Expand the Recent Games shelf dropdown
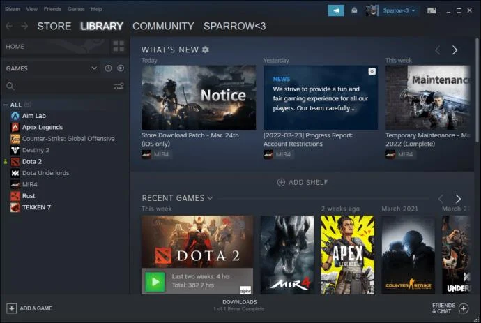 210,198
